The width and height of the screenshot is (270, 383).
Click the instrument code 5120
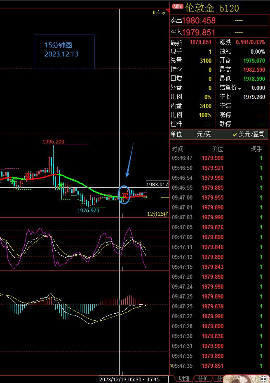click(229, 8)
